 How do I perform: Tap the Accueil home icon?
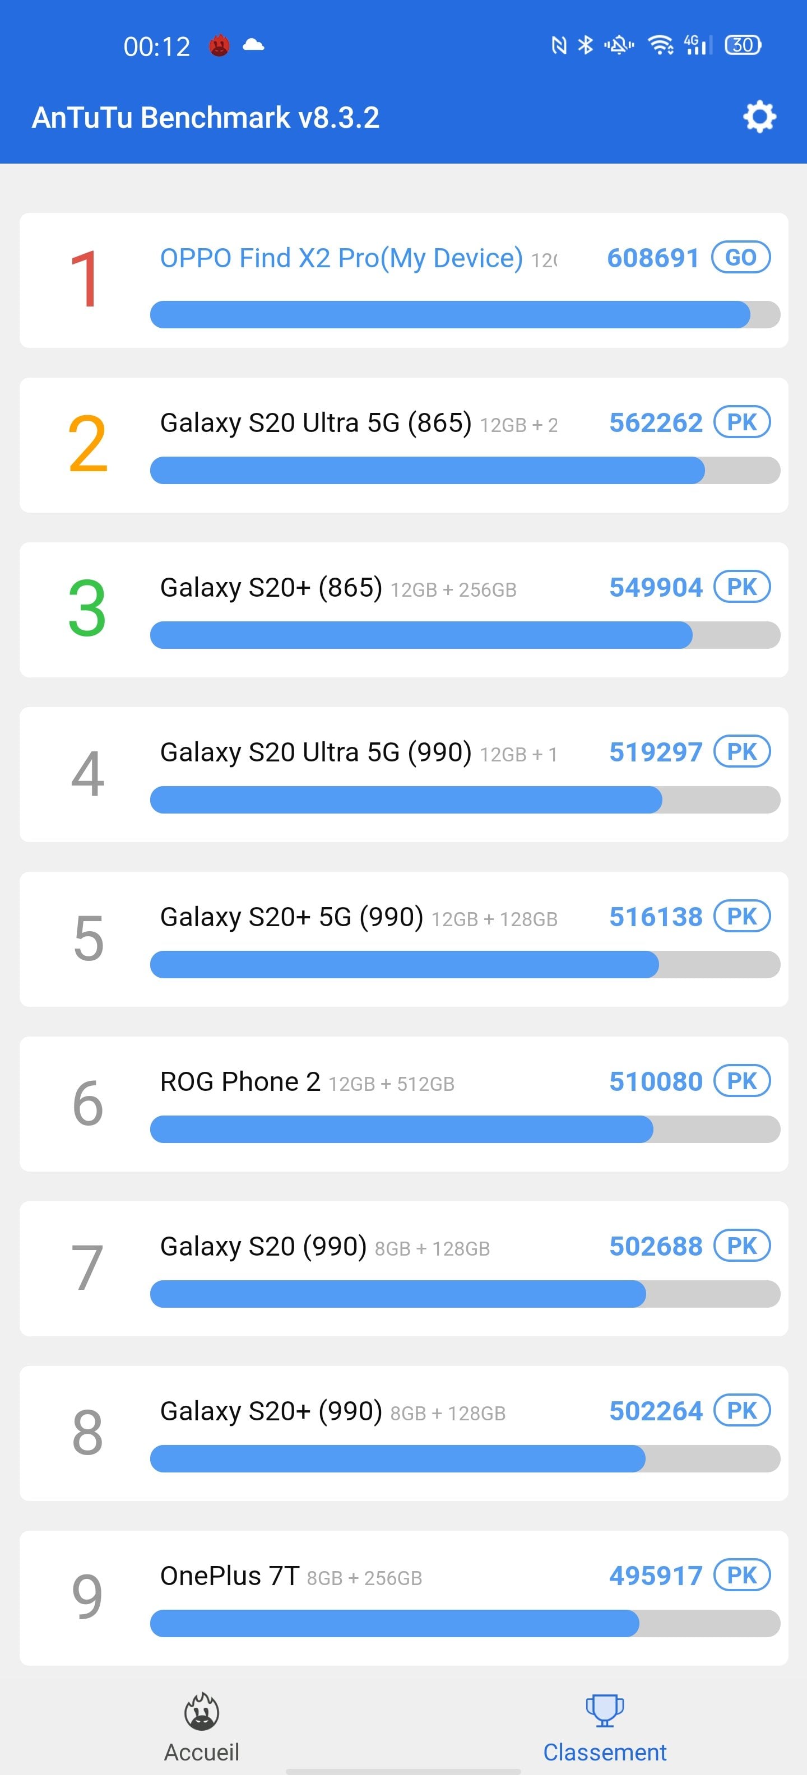pyautogui.click(x=201, y=1712)
